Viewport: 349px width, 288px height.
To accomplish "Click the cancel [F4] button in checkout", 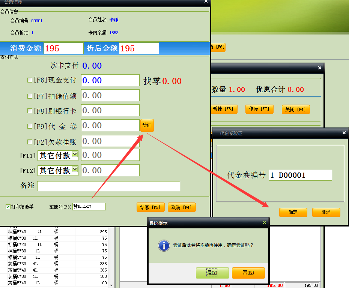I will tap(182, 207).
